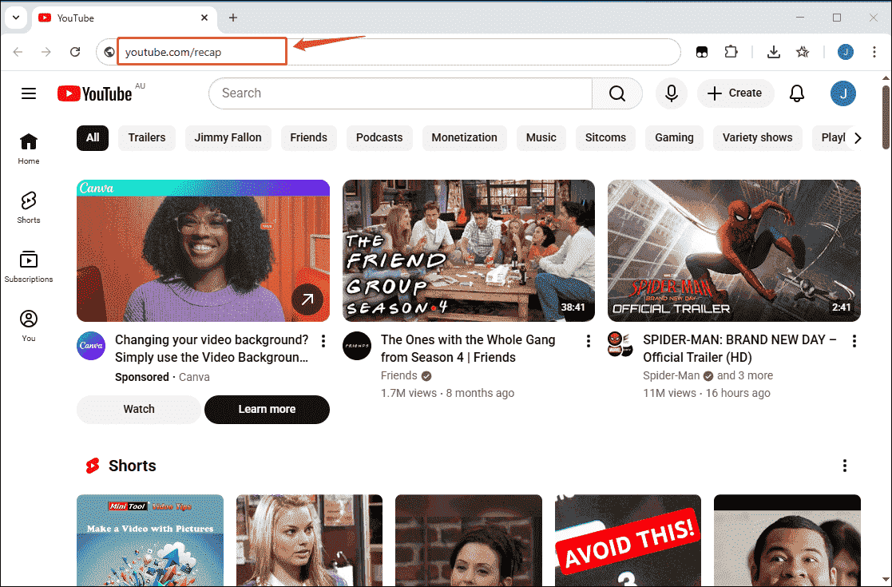The image size is (892, 587).
Task: Expand more filter chips with the right arrow
Action: (x=857, y=137)
